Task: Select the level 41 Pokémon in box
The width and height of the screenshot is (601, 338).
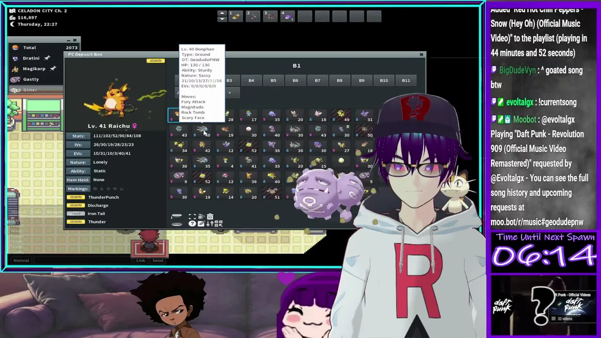Action: (249, 162)
